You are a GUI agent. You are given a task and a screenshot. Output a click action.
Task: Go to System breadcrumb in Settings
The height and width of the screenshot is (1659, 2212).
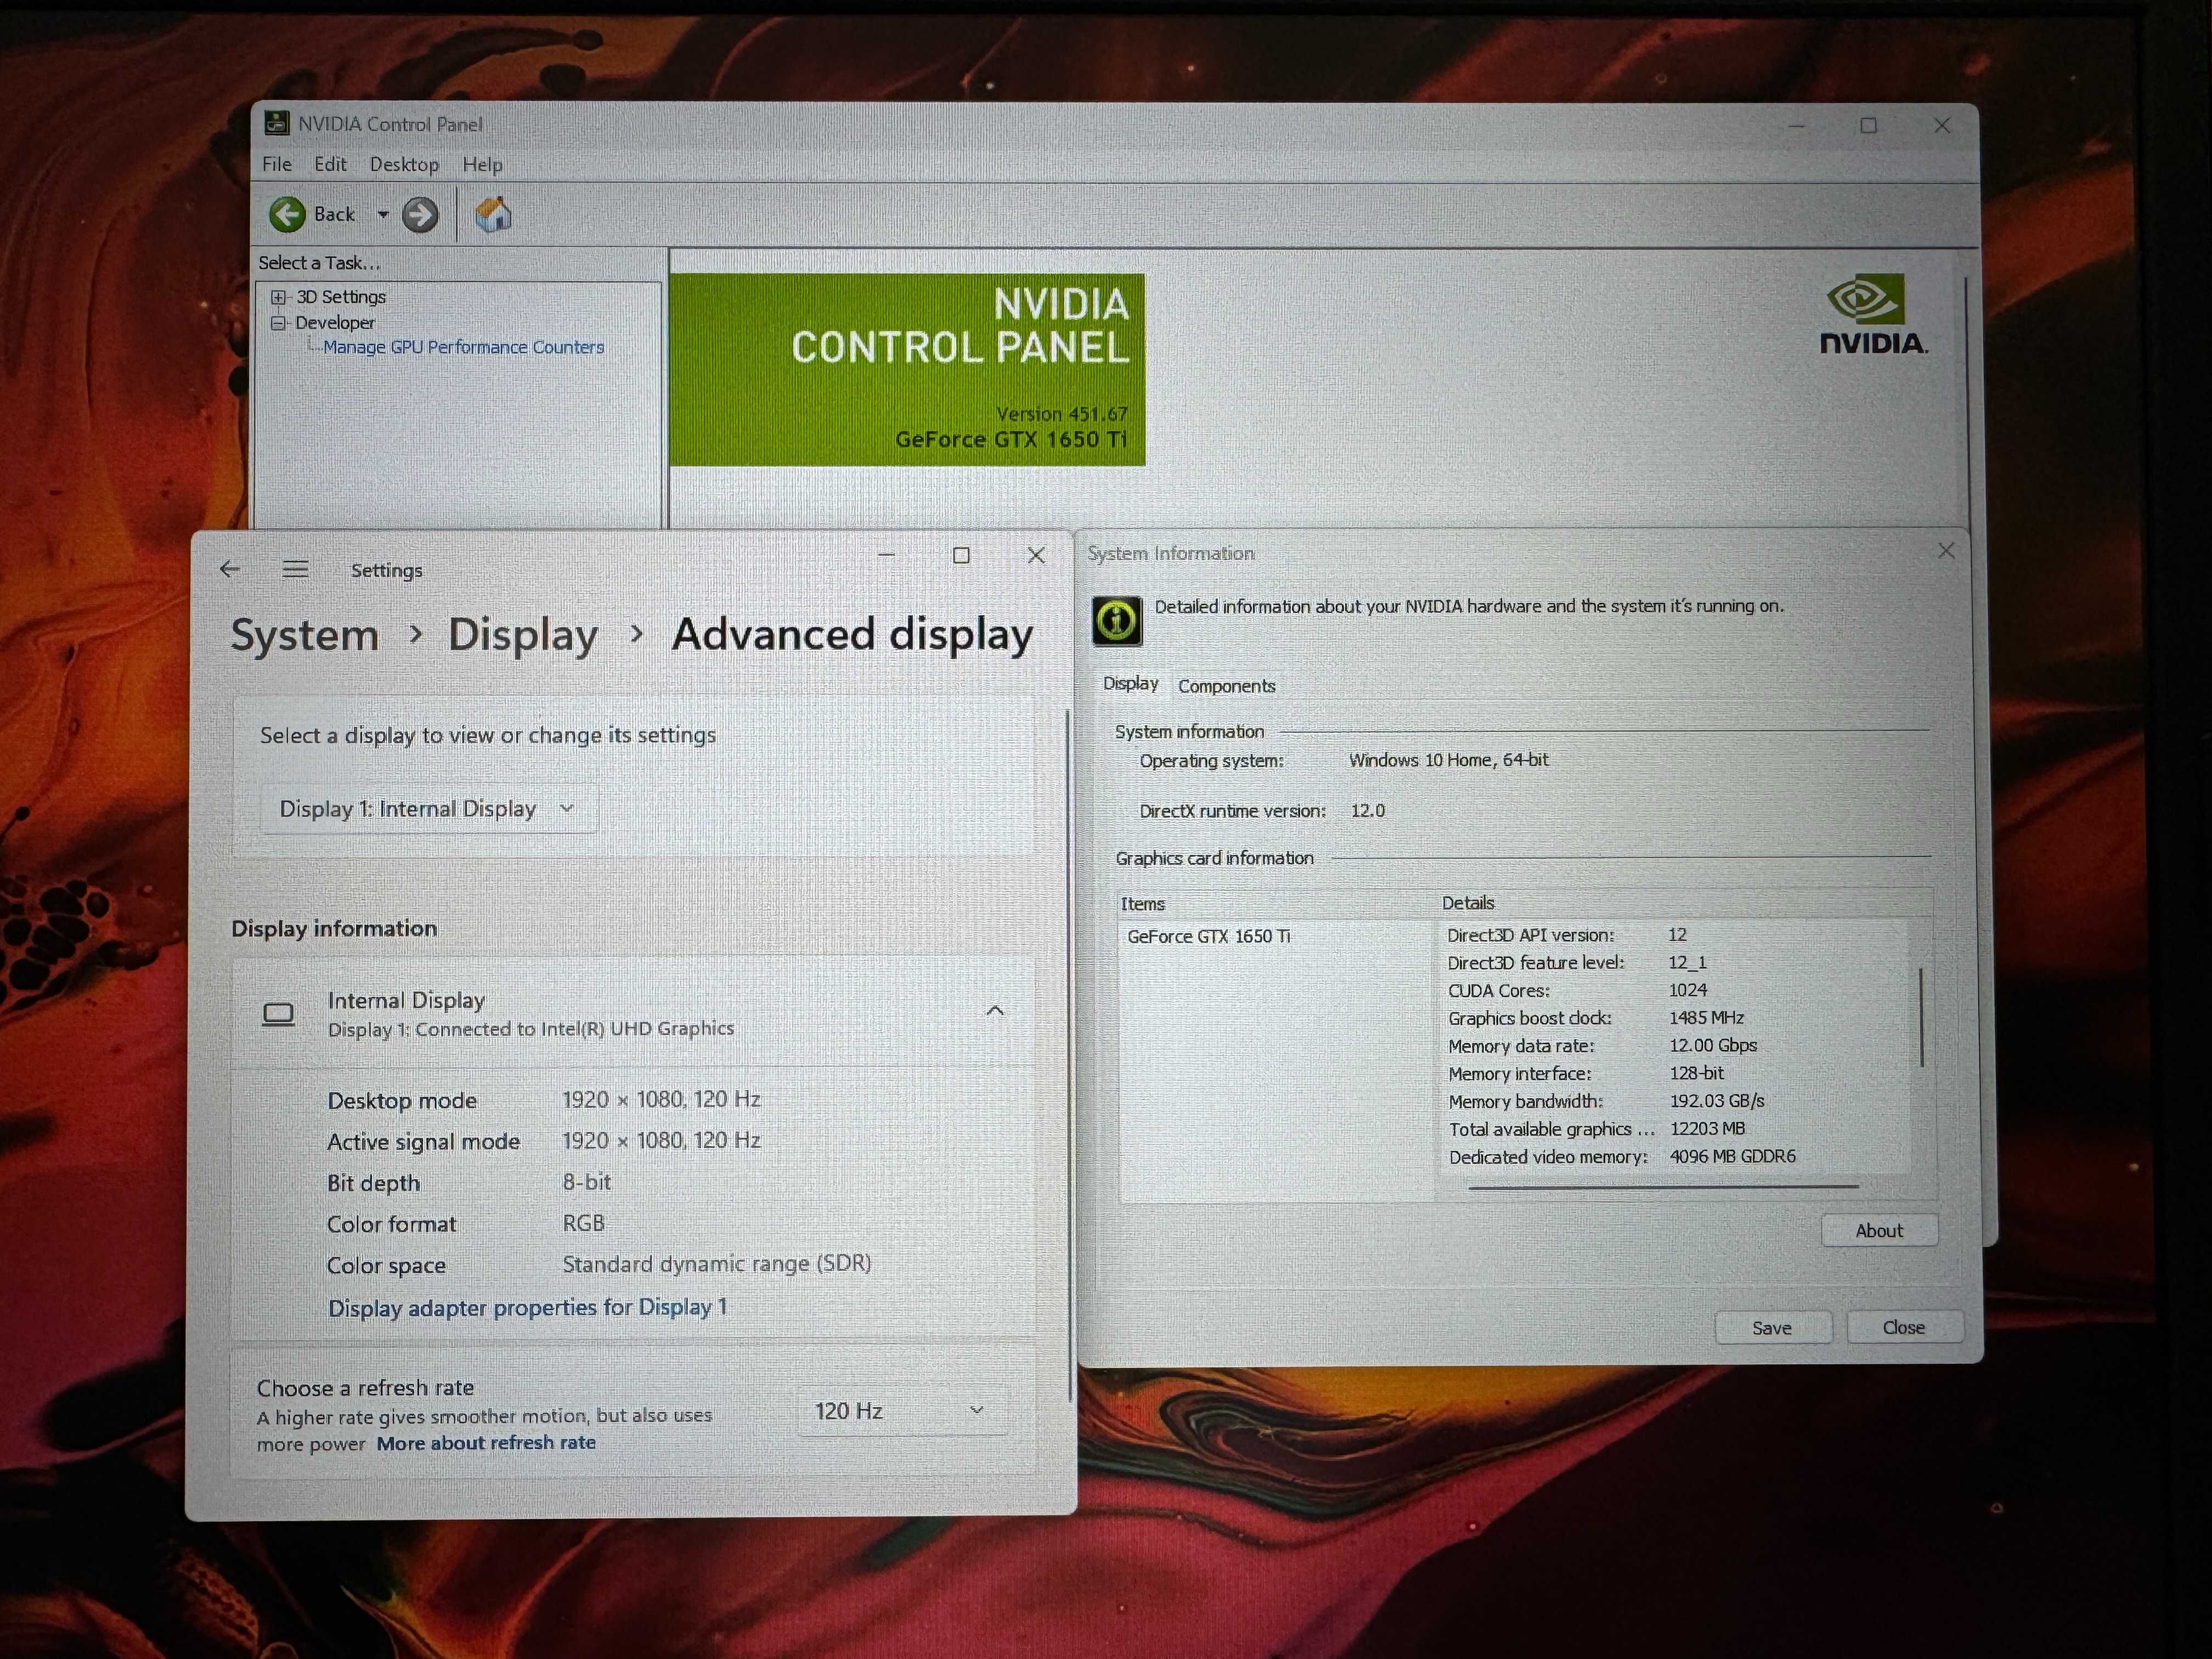(x=305, y=635)
